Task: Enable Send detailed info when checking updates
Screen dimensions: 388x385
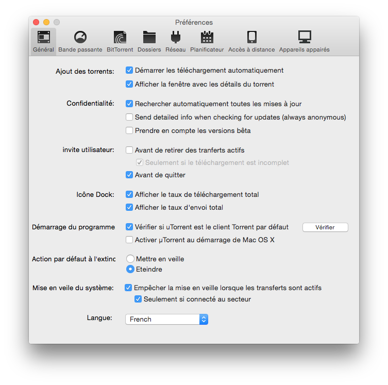Action: [129, 117]
